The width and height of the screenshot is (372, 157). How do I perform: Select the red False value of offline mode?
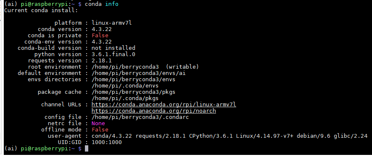100,129
